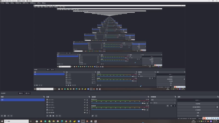The image size is (219, 123).
Task: Click the 开始录制 button
Action: click(x=198, y=104)
